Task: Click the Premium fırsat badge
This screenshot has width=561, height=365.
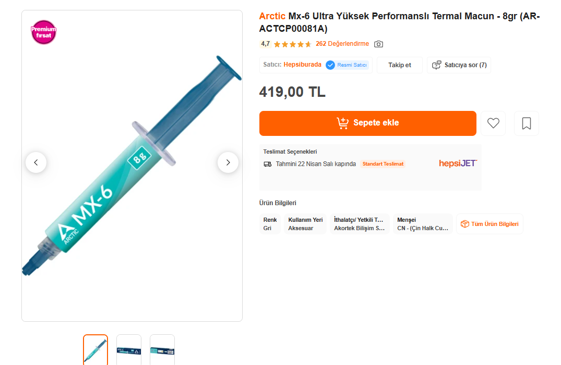Action: point(43,32)
